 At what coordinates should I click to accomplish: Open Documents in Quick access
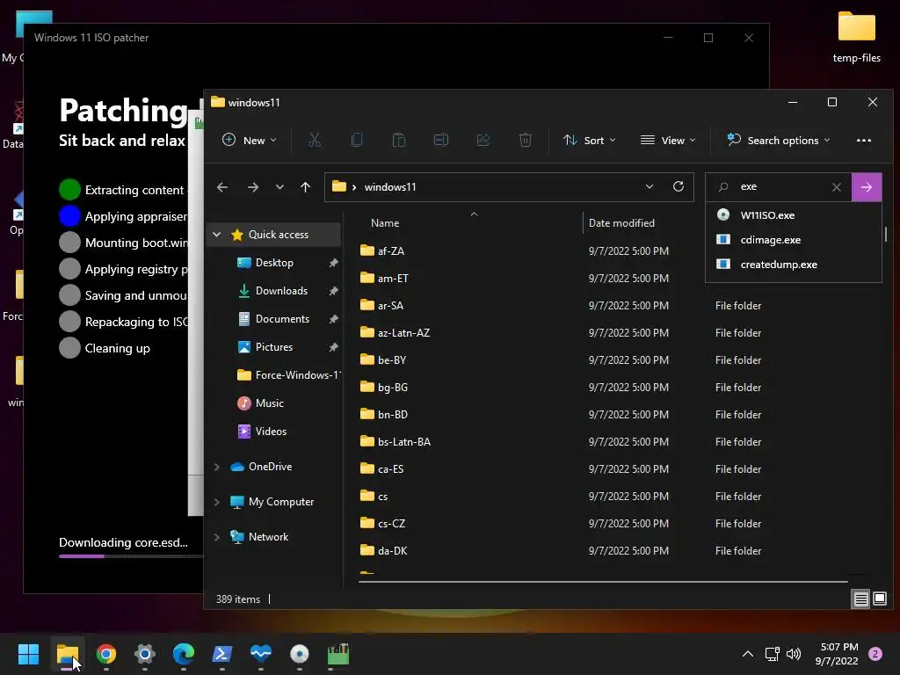click(282, 318)
